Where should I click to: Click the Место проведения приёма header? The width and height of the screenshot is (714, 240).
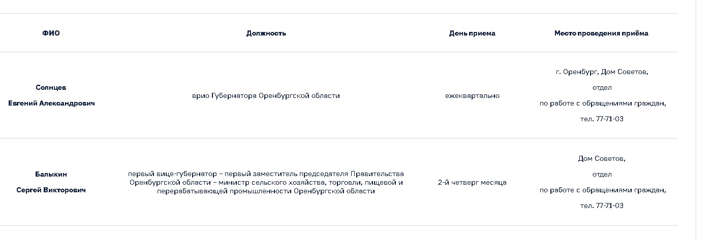click(601, 33)
